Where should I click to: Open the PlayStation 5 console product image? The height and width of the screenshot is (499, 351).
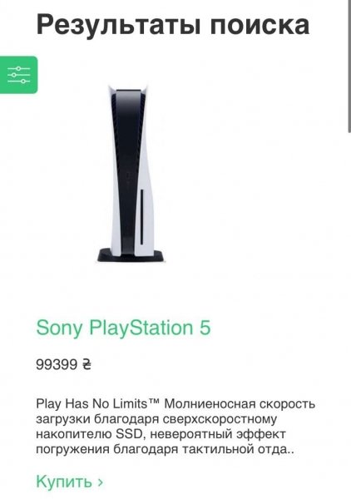[131, 174]
